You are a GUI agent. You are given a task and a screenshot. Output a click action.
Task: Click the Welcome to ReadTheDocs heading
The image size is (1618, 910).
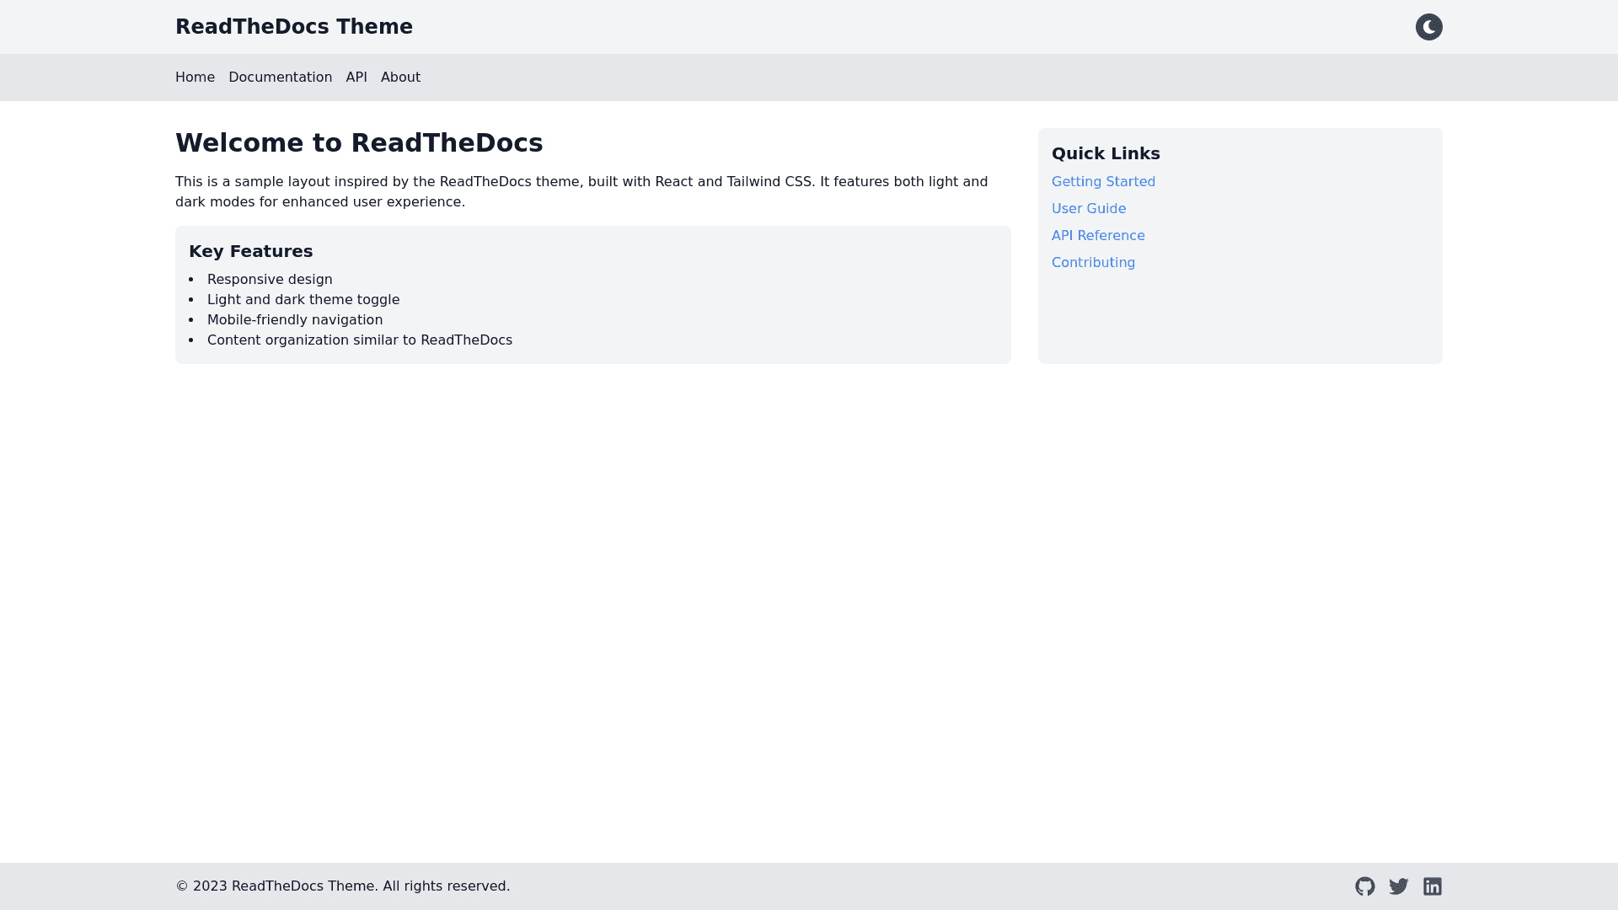(x=359, y=143)
